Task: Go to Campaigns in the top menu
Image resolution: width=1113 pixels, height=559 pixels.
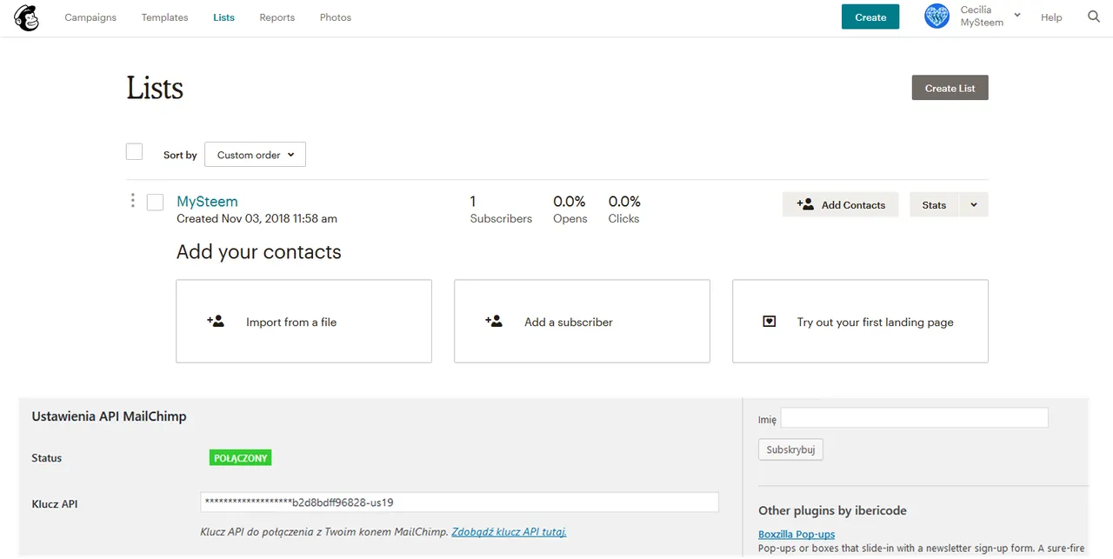Action: [x=90, y=17]
